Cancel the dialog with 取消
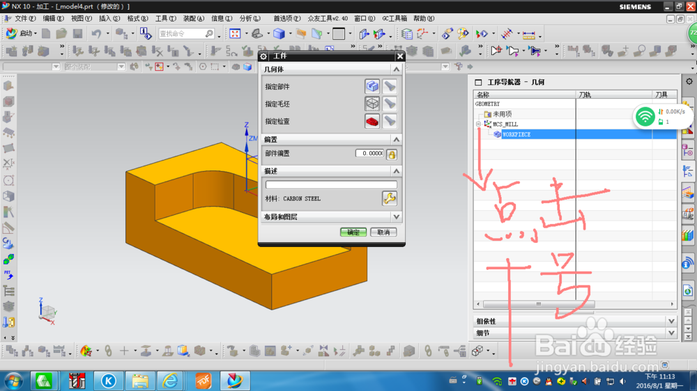 coord(383,232)
